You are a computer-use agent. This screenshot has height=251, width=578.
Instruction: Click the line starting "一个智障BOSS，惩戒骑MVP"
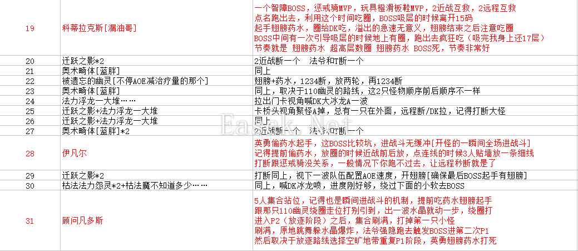[x=385, y=8]
